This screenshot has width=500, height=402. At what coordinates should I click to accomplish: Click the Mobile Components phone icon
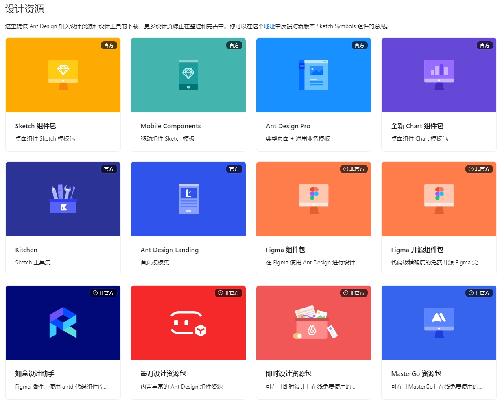pyautogui.click(x=188, y=75)
